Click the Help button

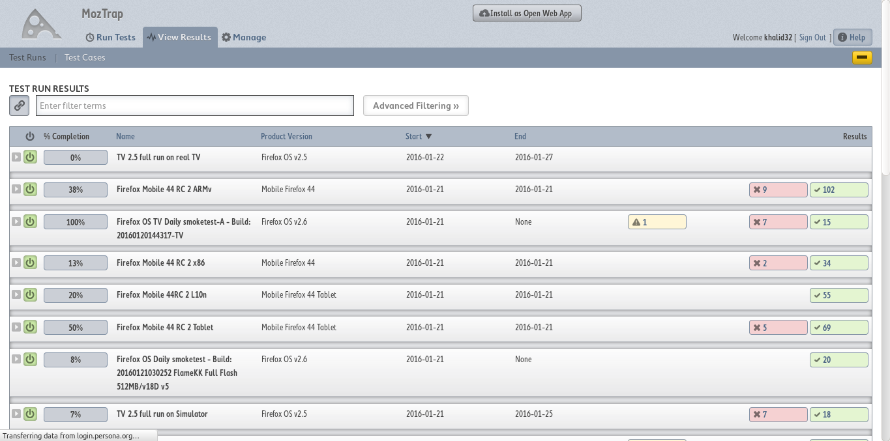[x=853, y=37]
